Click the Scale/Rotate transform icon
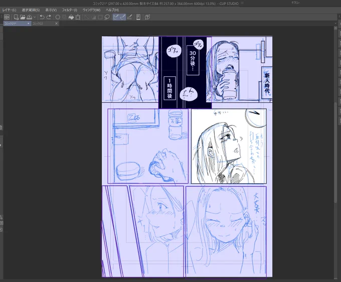Image resolution: width=341 pixels, height=282 pixels. click(x=78, y=17)
